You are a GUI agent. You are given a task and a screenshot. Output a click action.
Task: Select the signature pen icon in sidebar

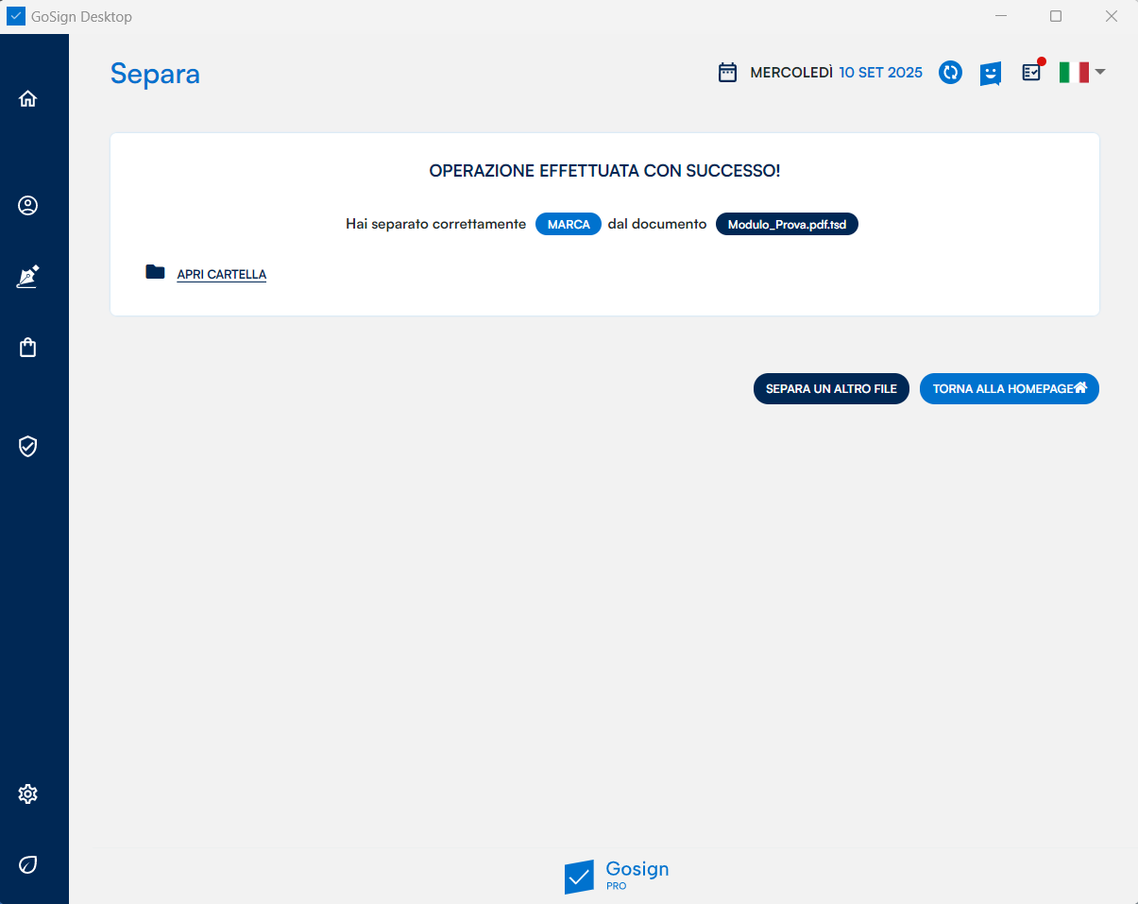(x=27, y=277)
